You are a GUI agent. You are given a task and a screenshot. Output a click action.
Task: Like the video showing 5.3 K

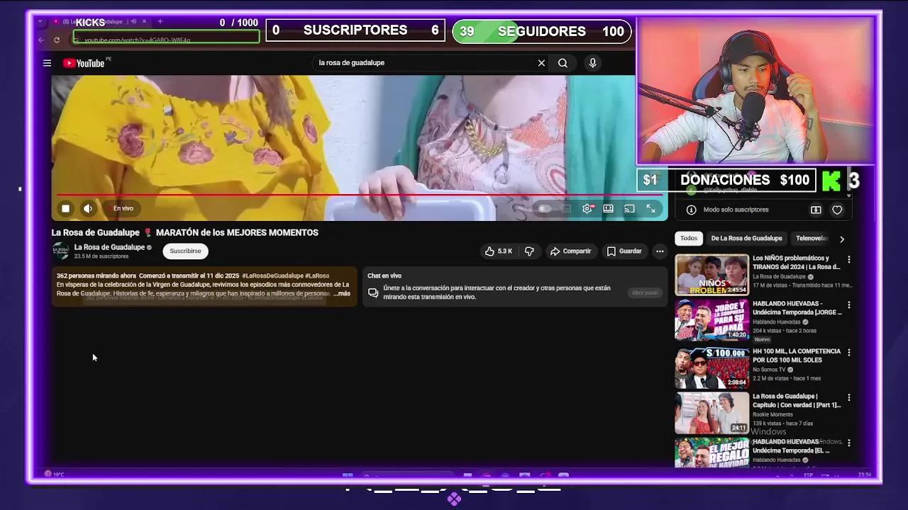[499, 251]
